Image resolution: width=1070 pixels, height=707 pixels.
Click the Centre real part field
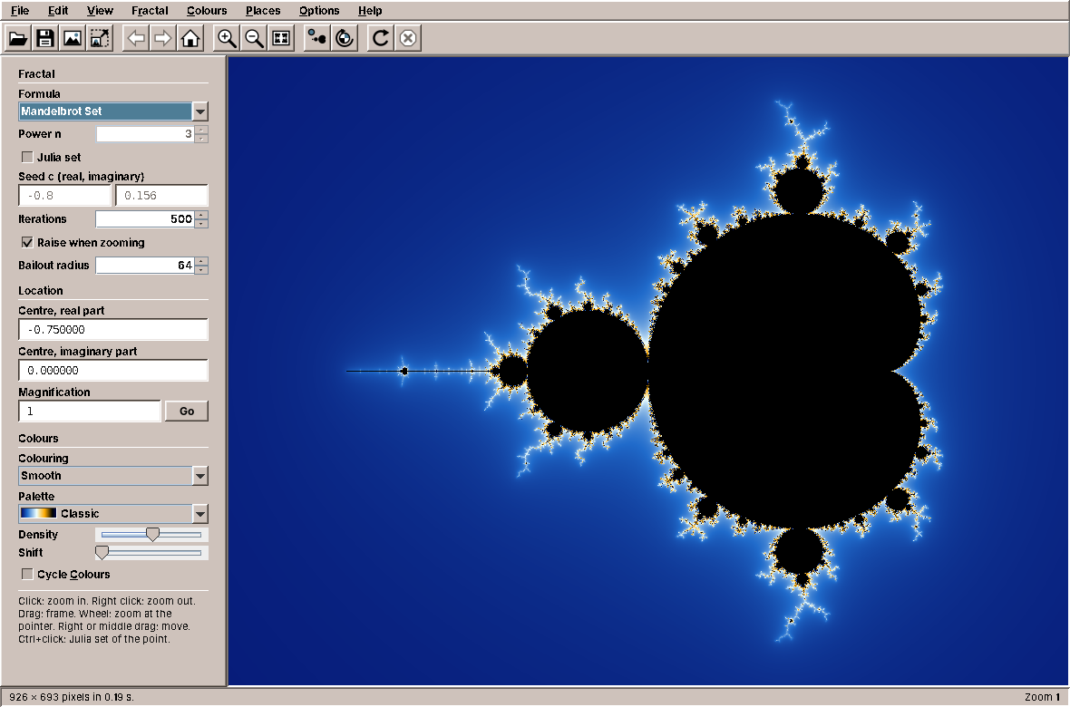[113, 330]
